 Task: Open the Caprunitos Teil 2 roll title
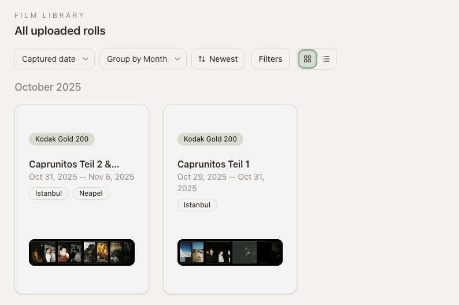click(x=74, y=164)
